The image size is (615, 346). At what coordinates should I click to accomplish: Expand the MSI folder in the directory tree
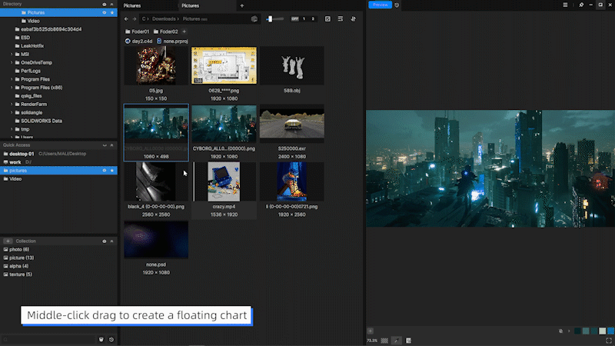(12, 54)
